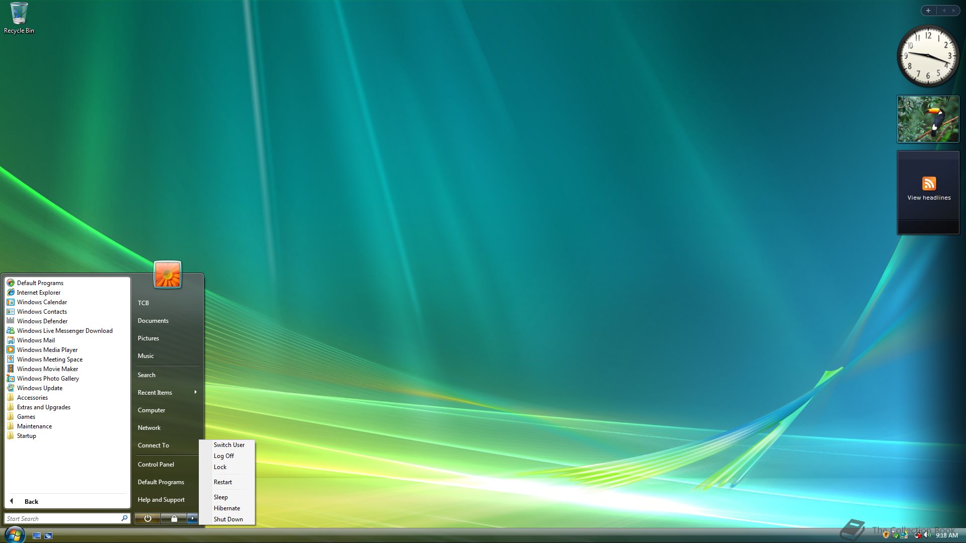Click the shutdown options arrow button
The height and width of the screenshot is (543, 966).
click(193, 518)
